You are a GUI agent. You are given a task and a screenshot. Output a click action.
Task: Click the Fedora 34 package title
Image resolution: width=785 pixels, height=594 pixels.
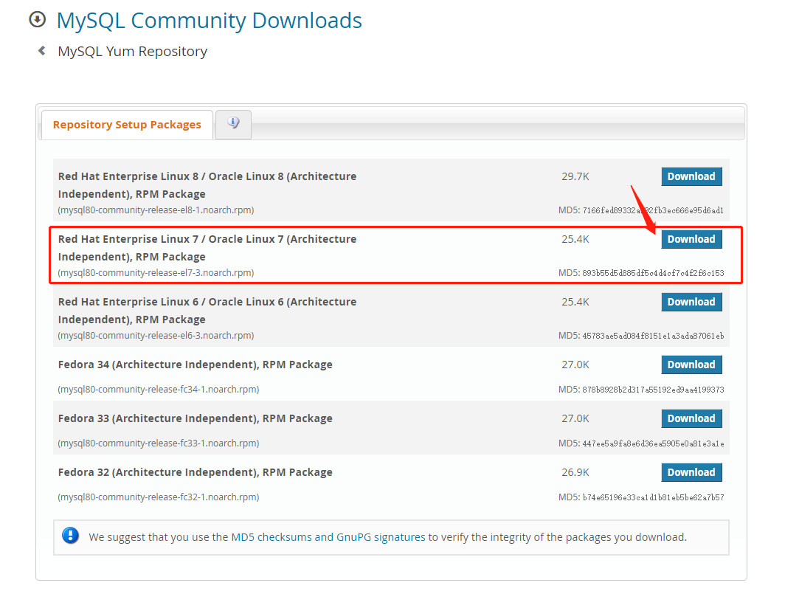point(196,365)
